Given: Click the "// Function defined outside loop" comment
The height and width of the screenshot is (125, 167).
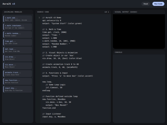Looking at the screenshot, I should [60, 96].
